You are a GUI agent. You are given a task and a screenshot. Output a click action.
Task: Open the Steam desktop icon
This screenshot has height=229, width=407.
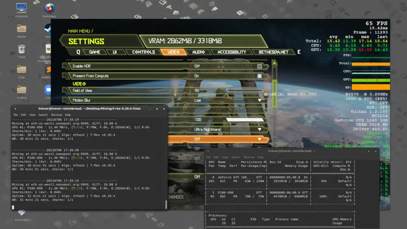tap(48, 29)
